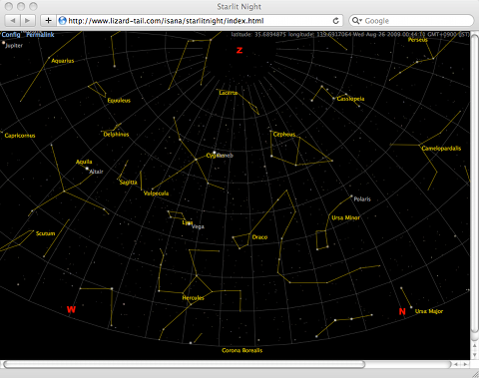Image resolution: width=479 pixels, height=378 pixels.
Task: Click the plus add bookmark button
Action: [x=48, y=21]
